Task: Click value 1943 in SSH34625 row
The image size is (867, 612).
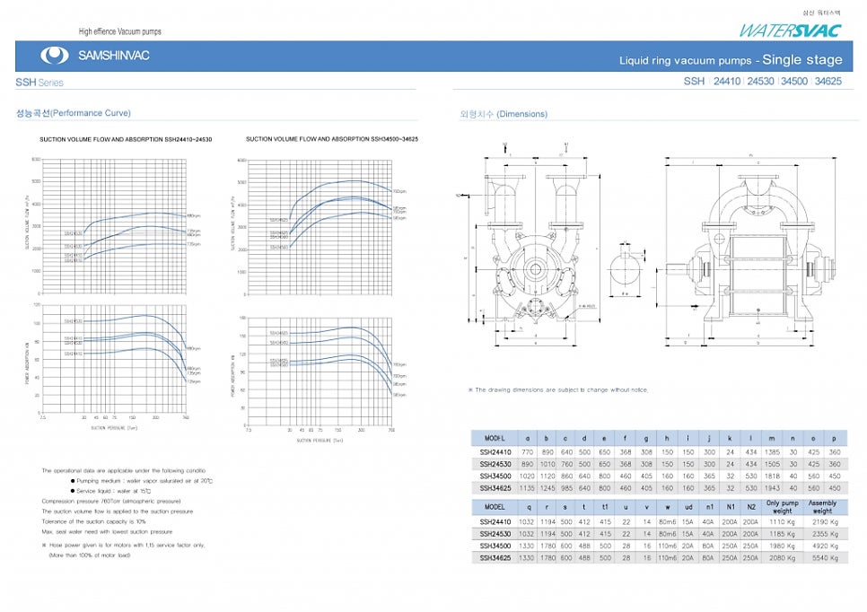Action: tap(772, 488)
